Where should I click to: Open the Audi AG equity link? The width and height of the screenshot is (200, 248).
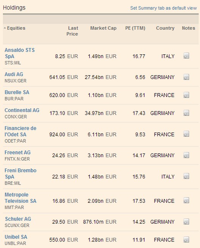pyautogui.click(x=14, y=74)
